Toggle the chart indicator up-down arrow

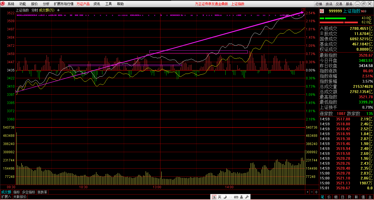coord(58,10)
